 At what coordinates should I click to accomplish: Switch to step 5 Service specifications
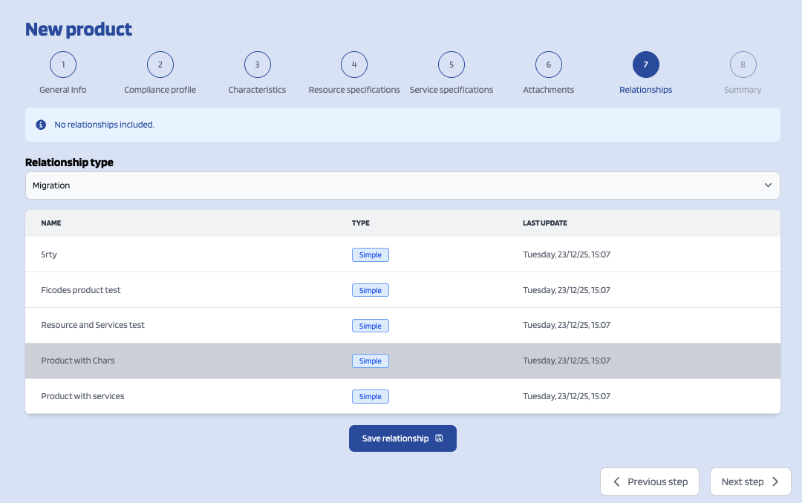pyautogui.click(x=451, y=65)
